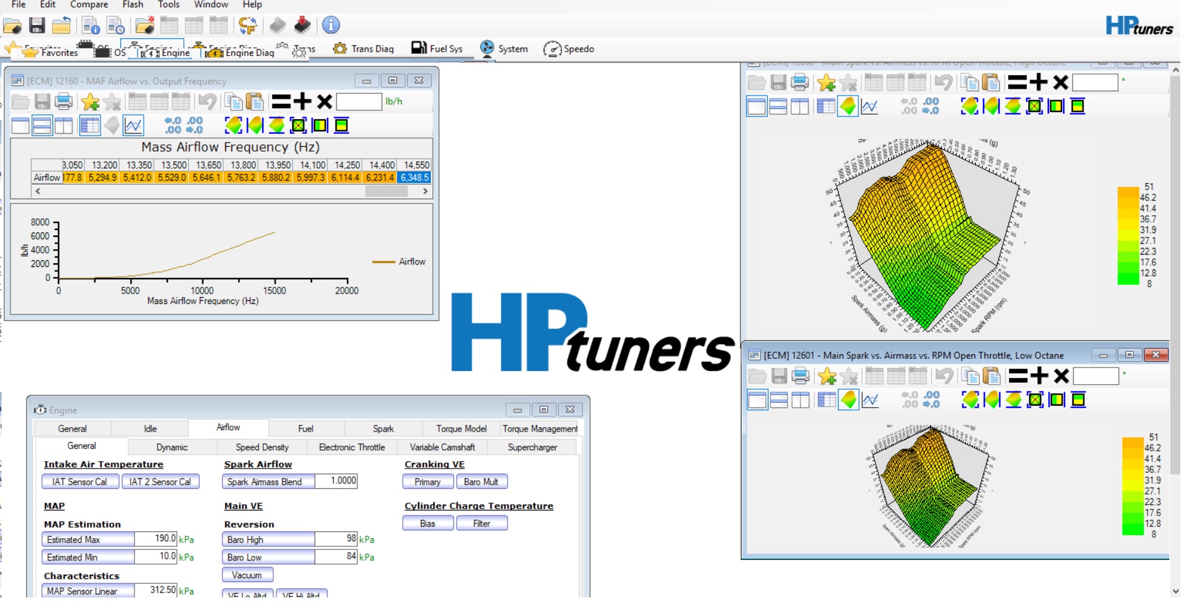Click the red-arrow Write Vehicle chip icon
Viewport: 1184px width, 603px height.
point(302,25)
